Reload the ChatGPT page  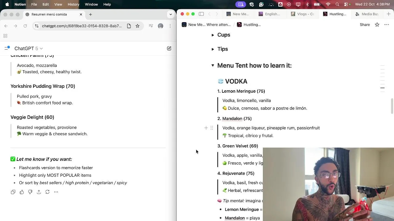25,26
